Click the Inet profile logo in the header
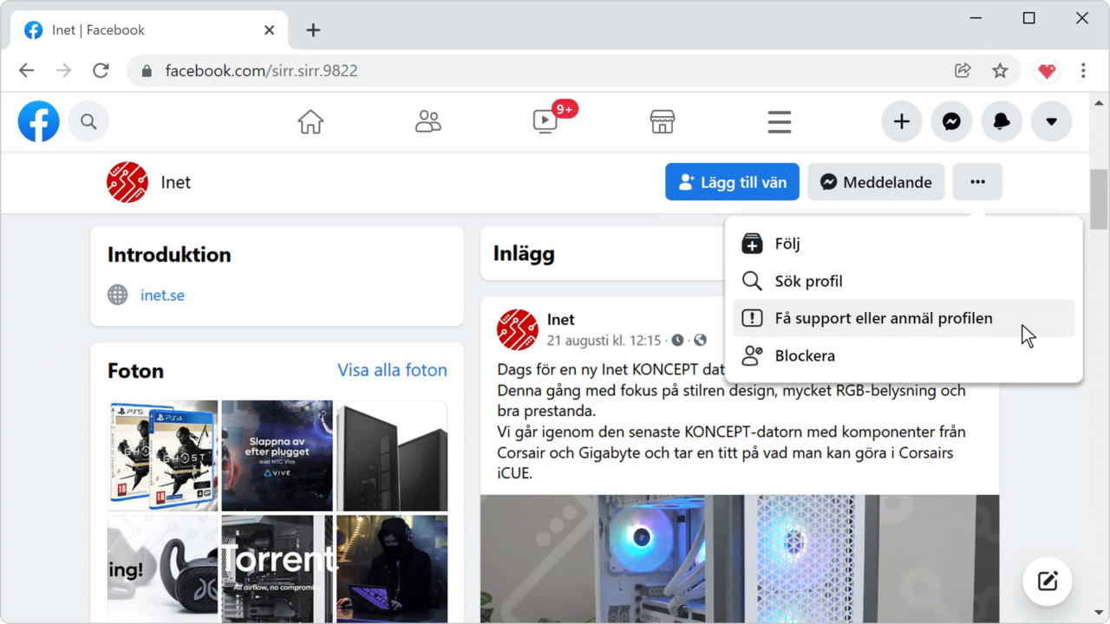Image resolution: width=1110 pixels, height=624 pixels. (x=127, y=182)
